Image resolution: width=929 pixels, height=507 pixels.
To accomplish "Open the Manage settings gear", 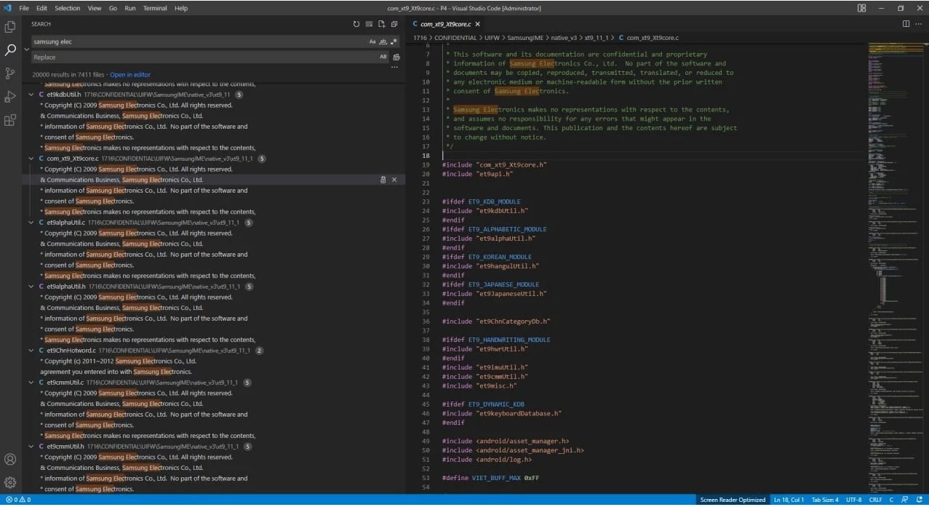I will coord(10,482).
